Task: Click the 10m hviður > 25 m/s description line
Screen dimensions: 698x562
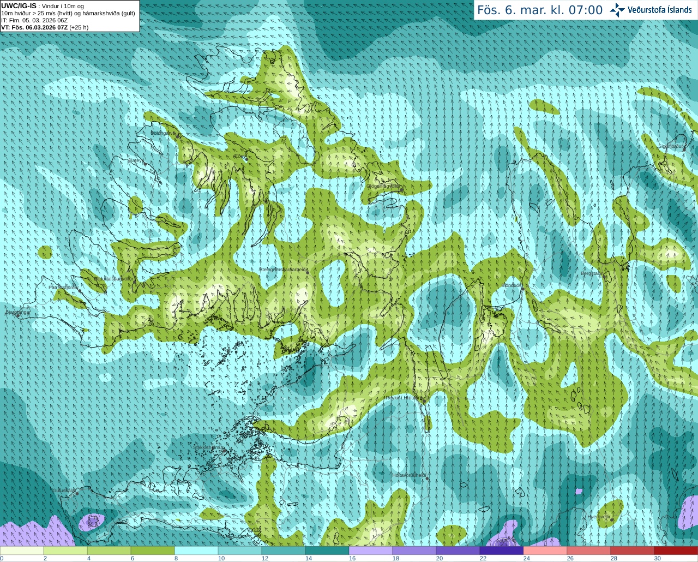Action: point(68,13)
